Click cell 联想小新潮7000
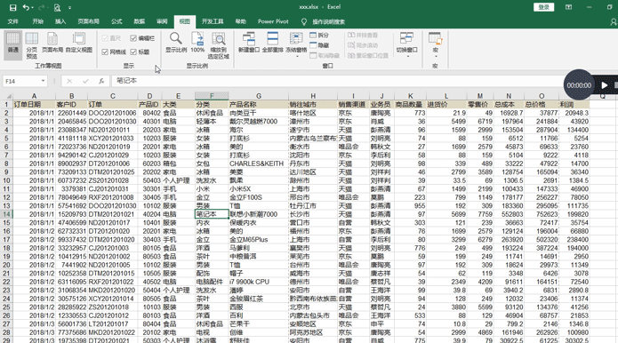This screenshot has height=343, width=618. [258, 214]
